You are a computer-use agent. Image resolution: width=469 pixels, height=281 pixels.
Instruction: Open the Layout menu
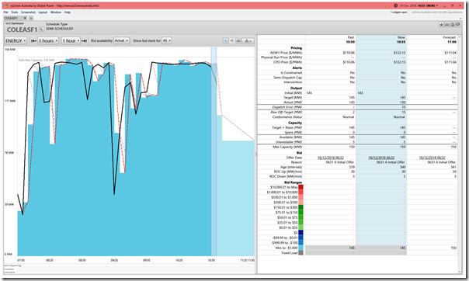coord(43,12)
